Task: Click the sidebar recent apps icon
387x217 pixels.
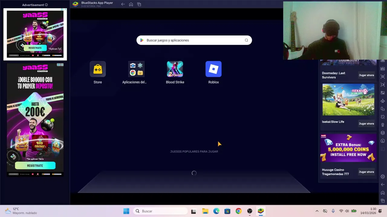Action: (383, 201)
